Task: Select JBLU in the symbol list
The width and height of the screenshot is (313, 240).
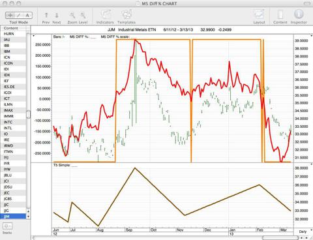Action: (x=13, y=175)
